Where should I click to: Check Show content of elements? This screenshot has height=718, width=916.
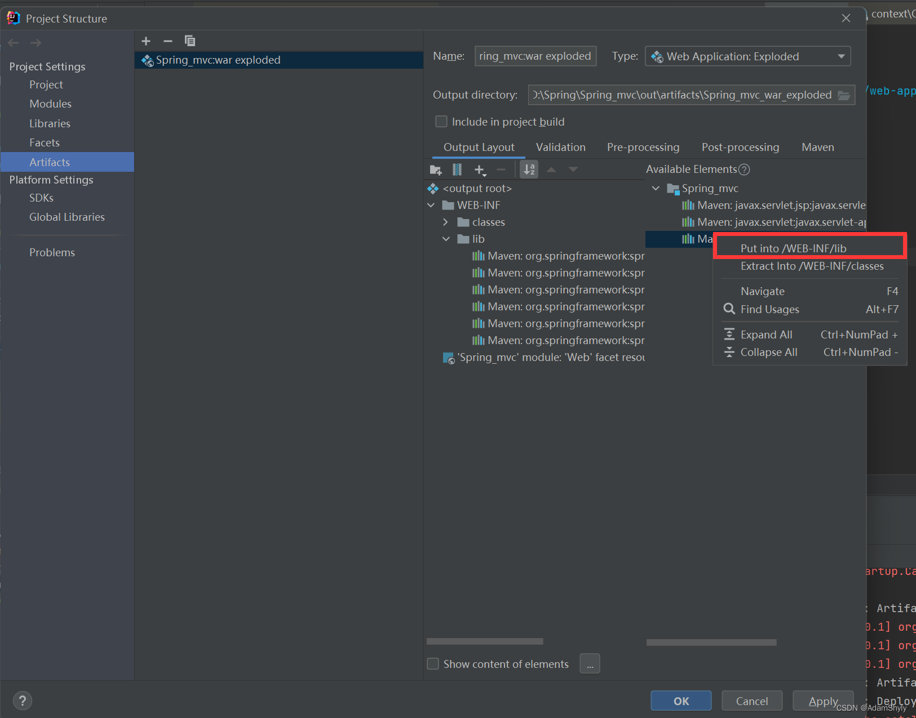pyautogui.click(x=432, y=663)
